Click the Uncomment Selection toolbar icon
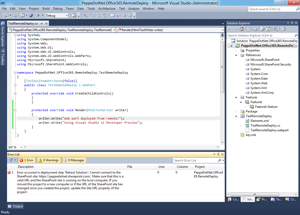300x215 pixels. coord(105,15)
